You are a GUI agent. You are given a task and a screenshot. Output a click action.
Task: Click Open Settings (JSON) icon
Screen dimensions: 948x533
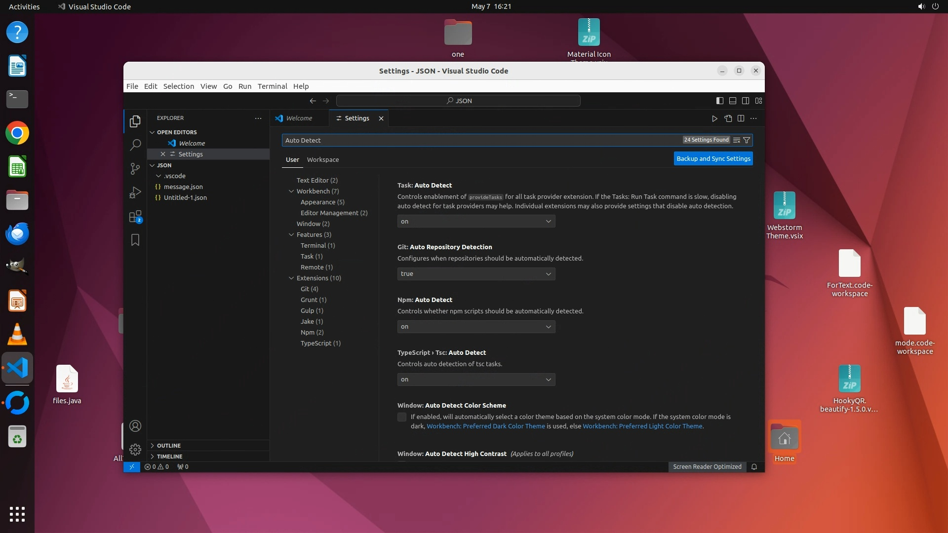tap(728, 118)
